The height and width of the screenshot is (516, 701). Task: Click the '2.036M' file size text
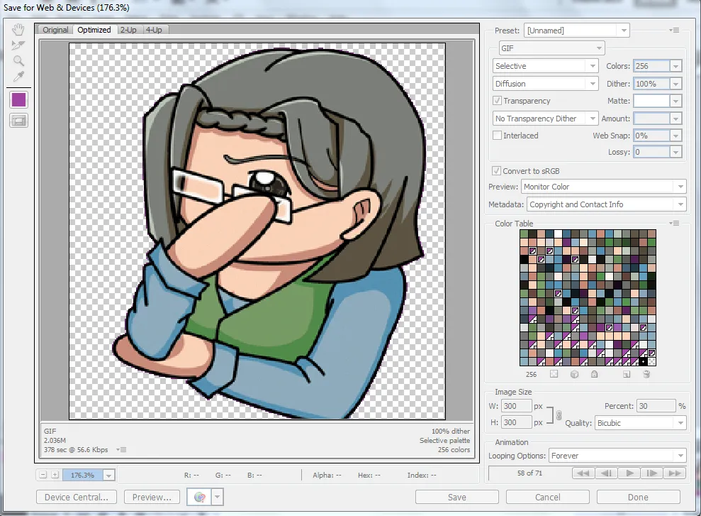point(55,440)
